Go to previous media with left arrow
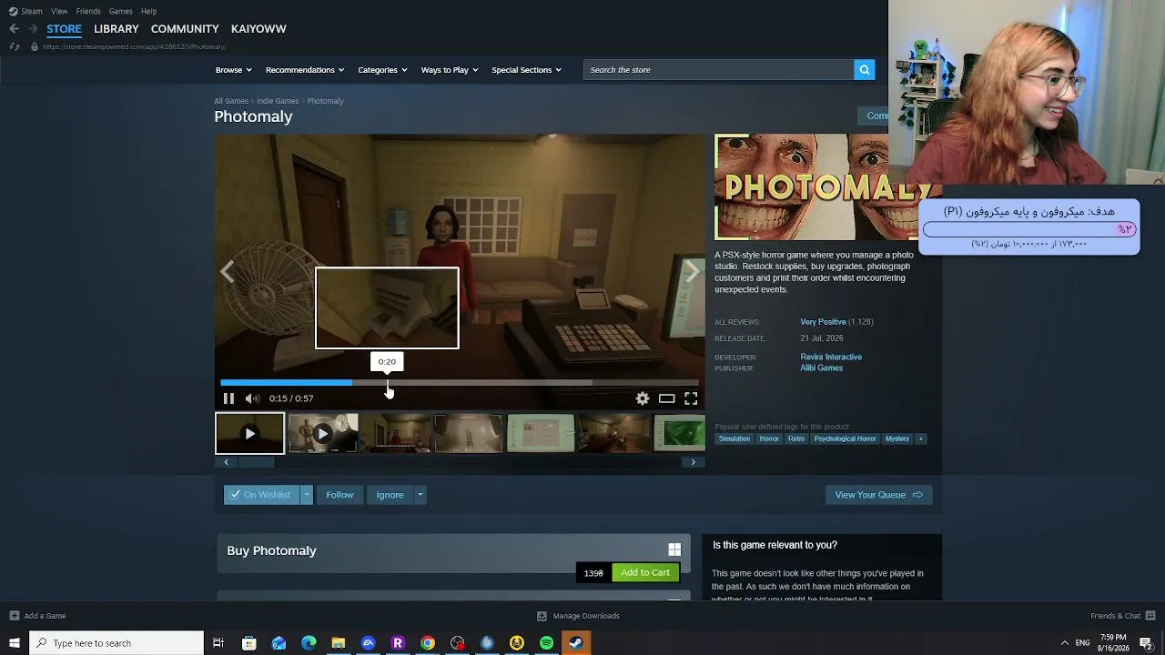 point(228,271)
